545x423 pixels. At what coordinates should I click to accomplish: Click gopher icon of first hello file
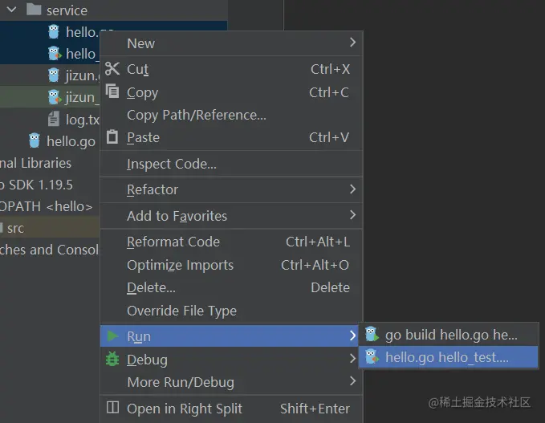54,31
